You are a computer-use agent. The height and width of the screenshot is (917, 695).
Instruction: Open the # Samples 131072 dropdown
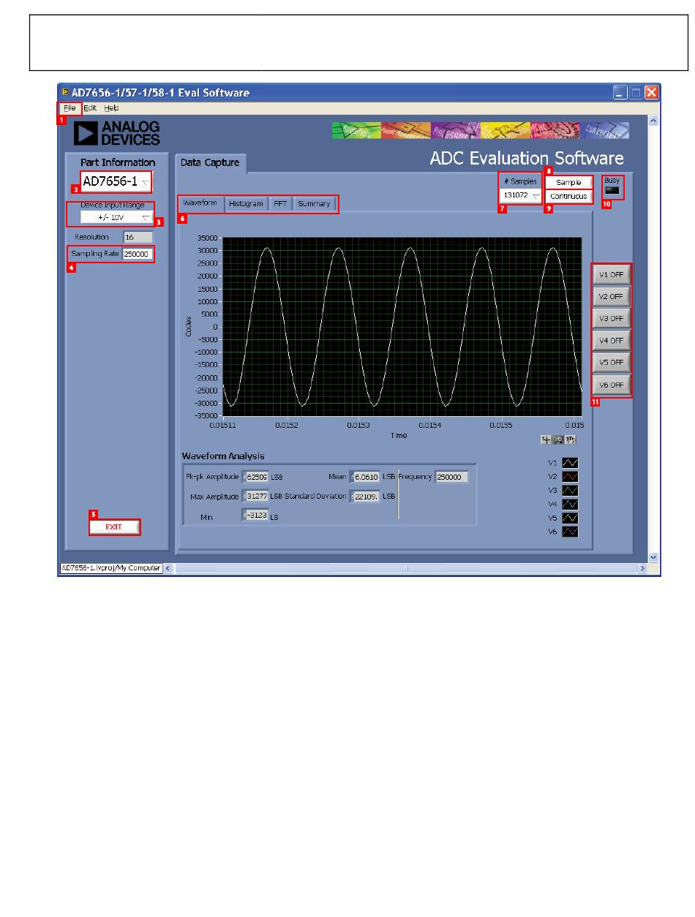click(521, 196)
